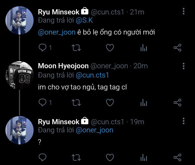This screenshot has width=195, height=165.
Task: Open more options on the "?" tweet
Action: click(184, 121)
